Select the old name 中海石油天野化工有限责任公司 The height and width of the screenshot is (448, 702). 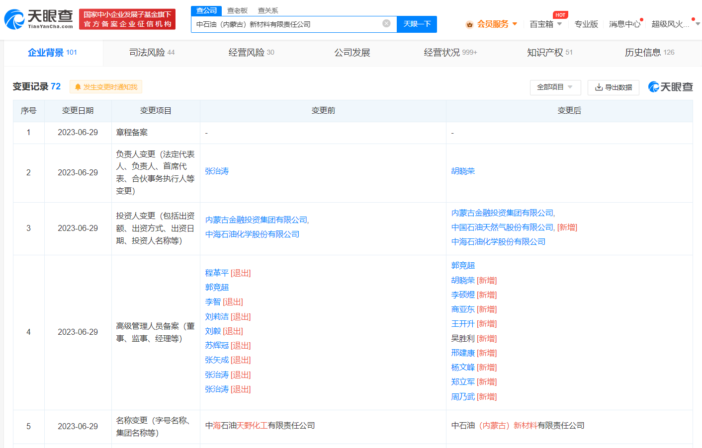click(x=260, y=425)
